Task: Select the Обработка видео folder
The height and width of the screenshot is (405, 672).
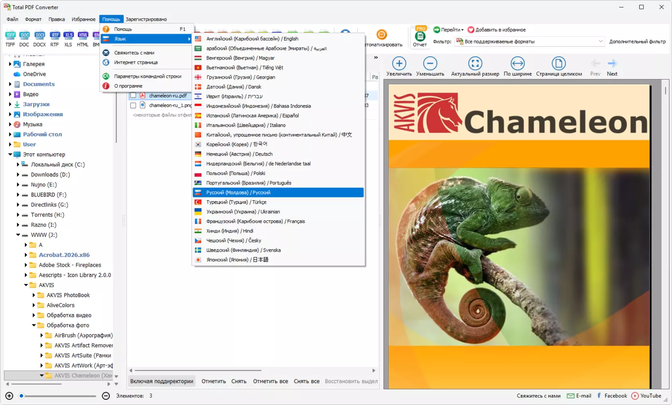Action: (69, 315)
